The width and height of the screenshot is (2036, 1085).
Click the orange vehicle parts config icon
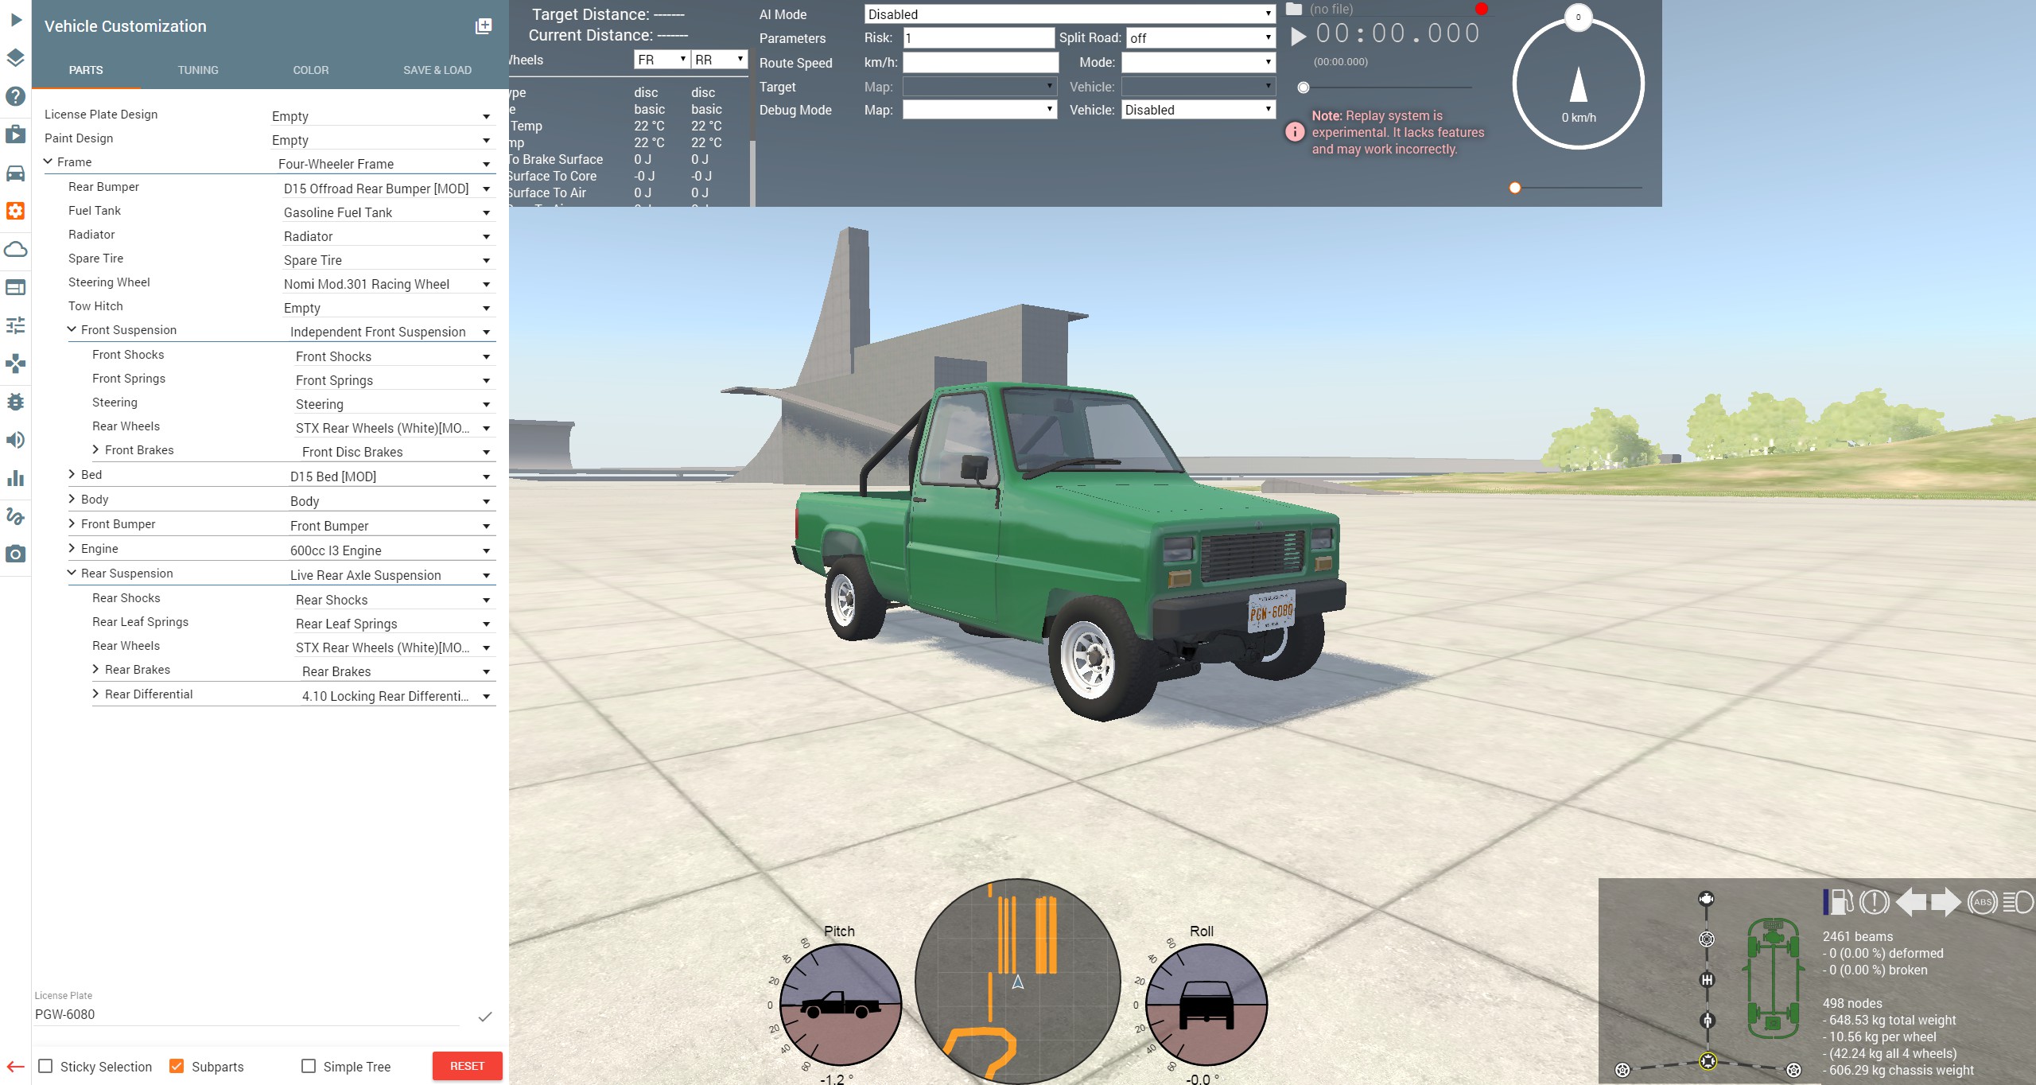[x=15, y=211]
